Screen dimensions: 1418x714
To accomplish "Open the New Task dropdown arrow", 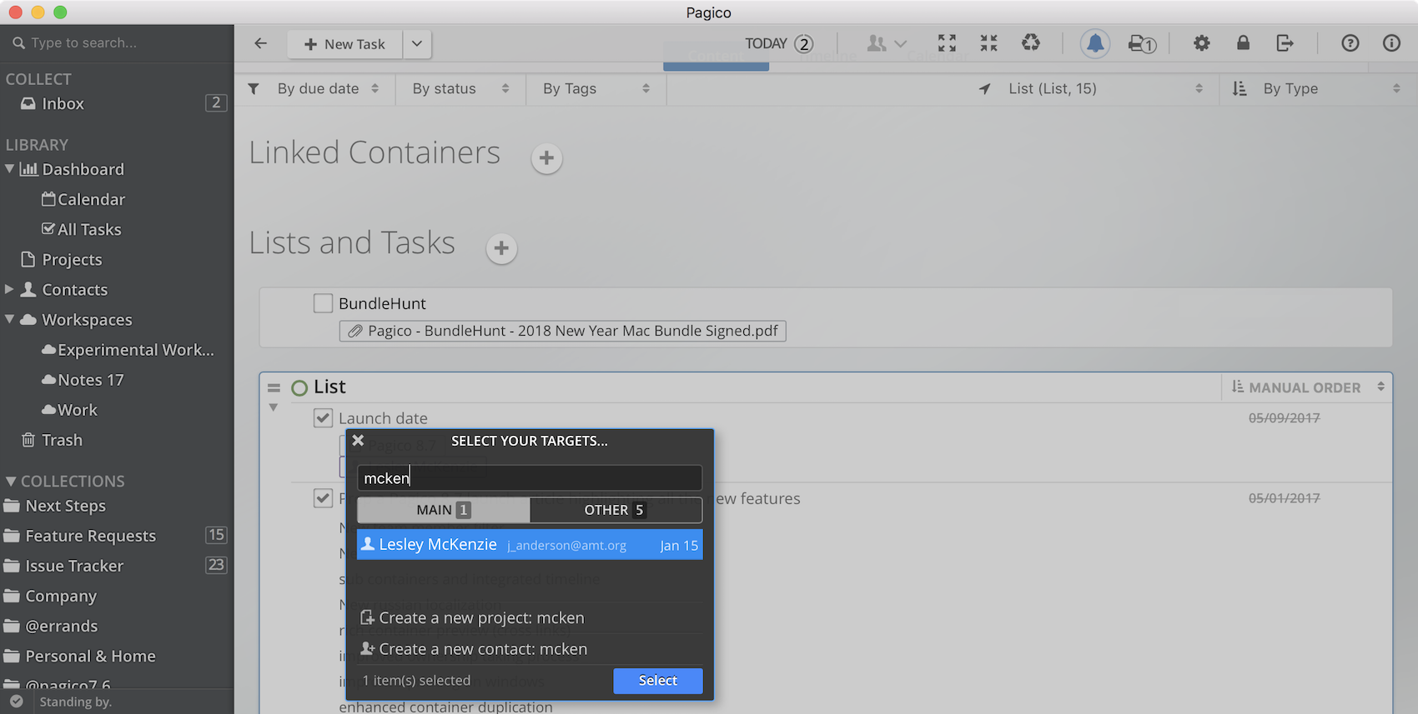I will (417, 44).
